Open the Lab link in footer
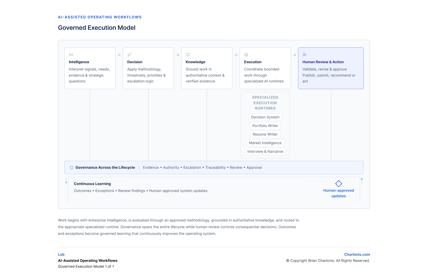This screenshot has width=428, height=279. (x=61, y=254)
